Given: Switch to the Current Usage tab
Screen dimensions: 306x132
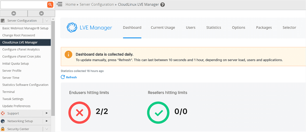Looking at the screenshot, I should pos(163,27).
